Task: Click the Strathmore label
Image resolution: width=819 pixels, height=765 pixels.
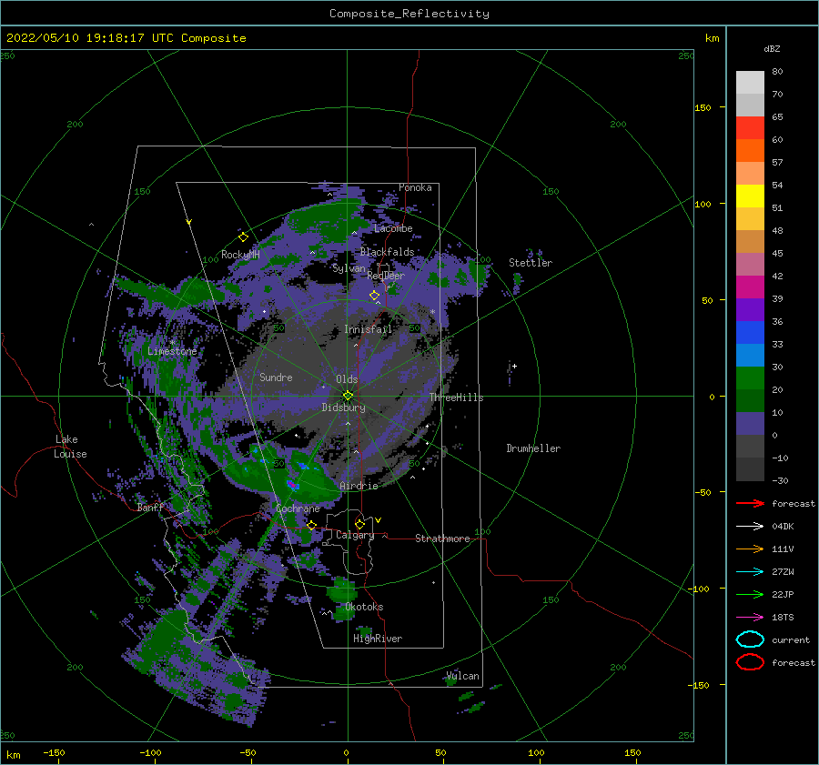Action: click(x=442, y=539)
